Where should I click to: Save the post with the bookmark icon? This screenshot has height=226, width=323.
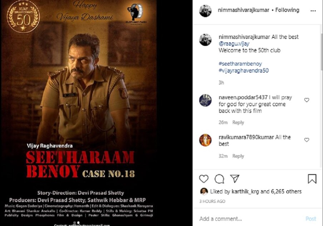click(312, 179)
